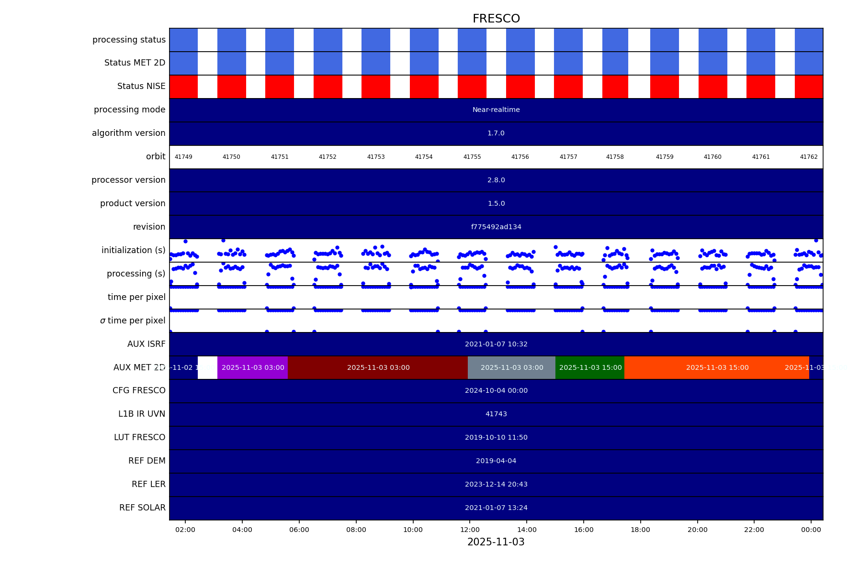Click orbit number 41762 label
The image size is (848, 565).
tap(808, 157)
